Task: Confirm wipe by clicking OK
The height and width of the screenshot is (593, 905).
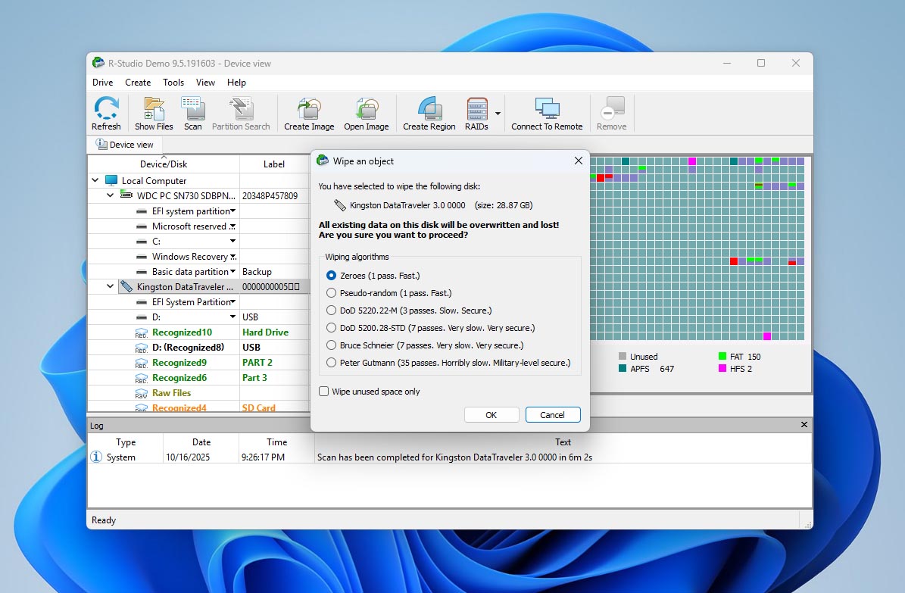Action: coord(492,414)
